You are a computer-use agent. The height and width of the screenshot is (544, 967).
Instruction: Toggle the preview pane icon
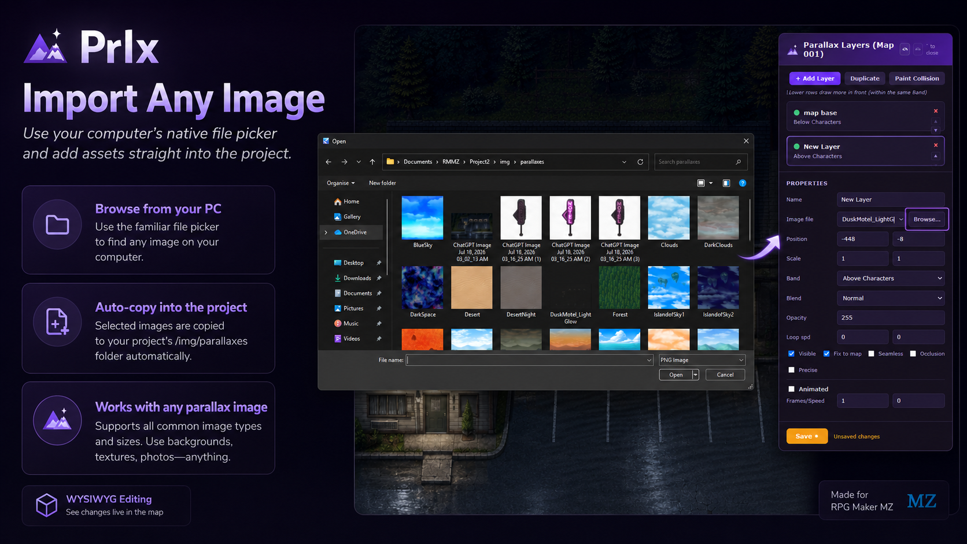pos(726,183)
